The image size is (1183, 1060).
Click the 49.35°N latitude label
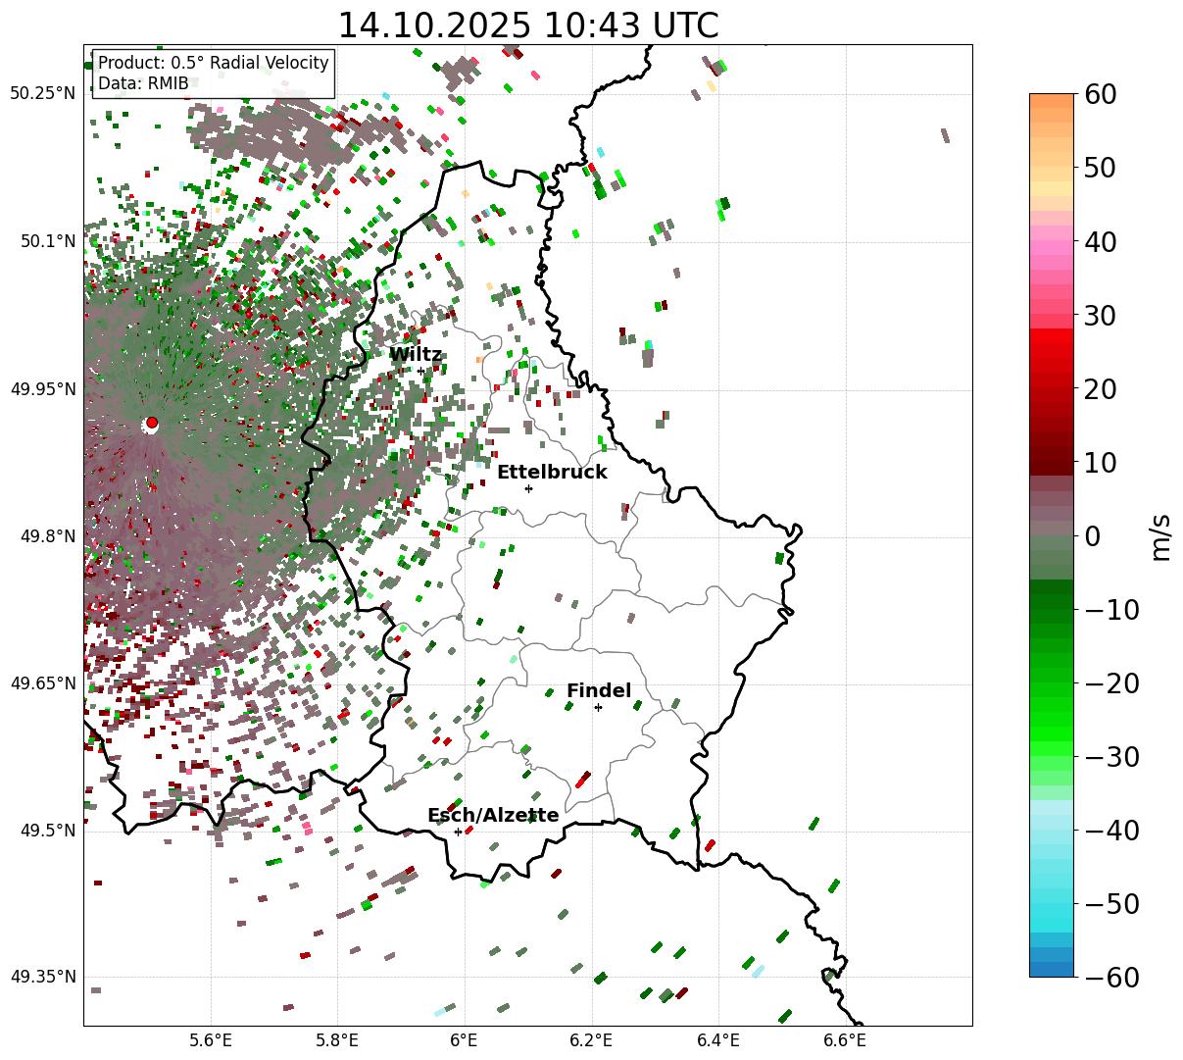(43, 977)
